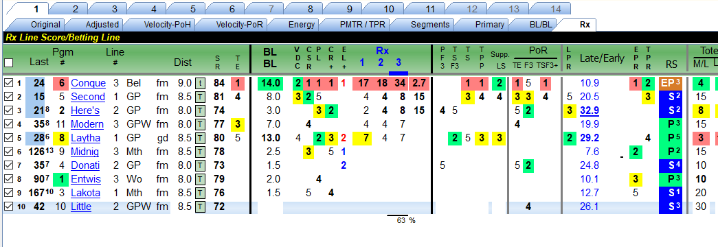Image resolution: width=718 pixels, height=247 pixels.
Task: Open the Original sub-tab
Action: [45, 25]
